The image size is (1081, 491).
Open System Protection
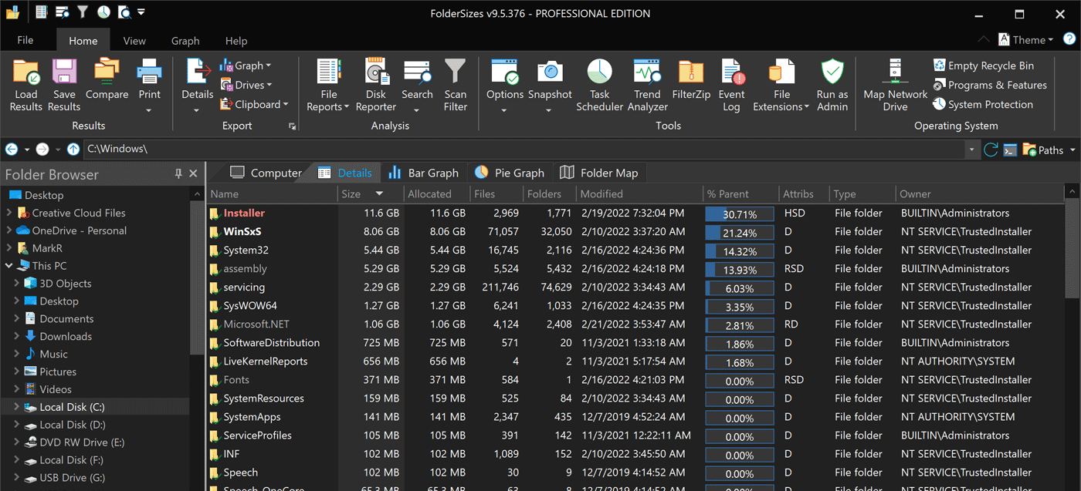[x=982, y=104]
